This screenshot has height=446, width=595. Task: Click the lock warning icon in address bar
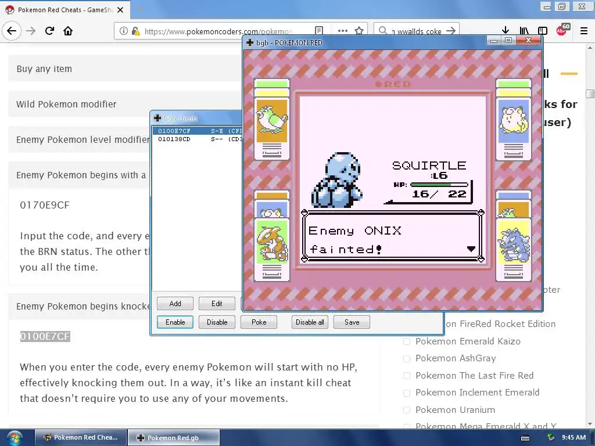pyautogui.click(x=135, y=31)
